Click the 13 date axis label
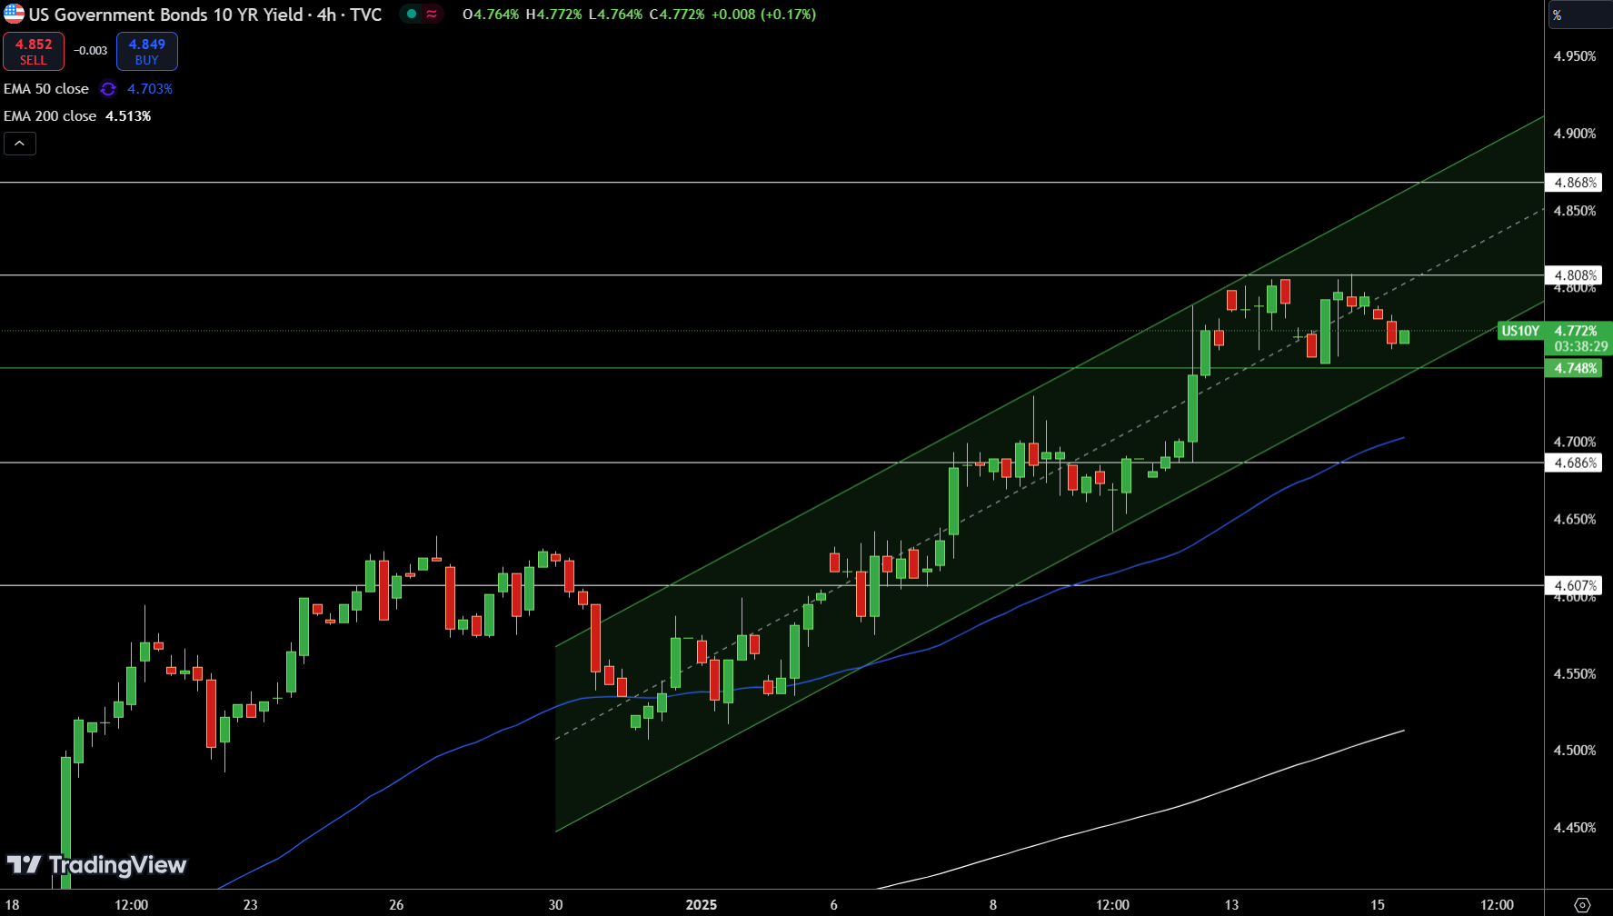Image resolution: width=1613 pixels, height=916 pixels. 1231,905
